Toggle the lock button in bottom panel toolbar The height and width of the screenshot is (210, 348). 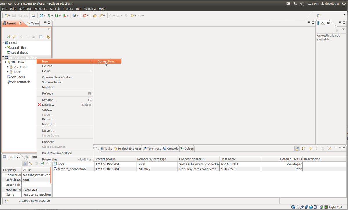coord(297,149)
